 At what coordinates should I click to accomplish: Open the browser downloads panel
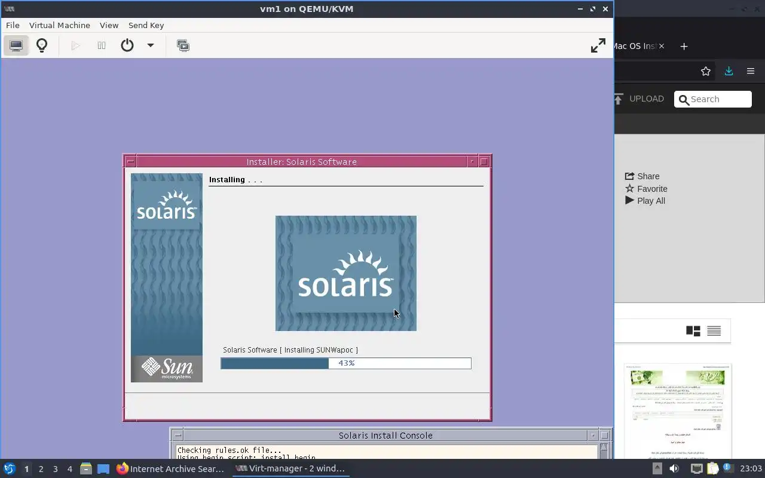pos(729,71)
